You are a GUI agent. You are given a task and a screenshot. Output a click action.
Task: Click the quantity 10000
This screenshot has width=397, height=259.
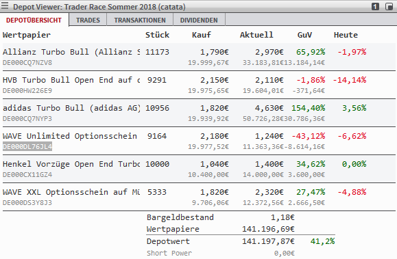click(x=157, y=164)
